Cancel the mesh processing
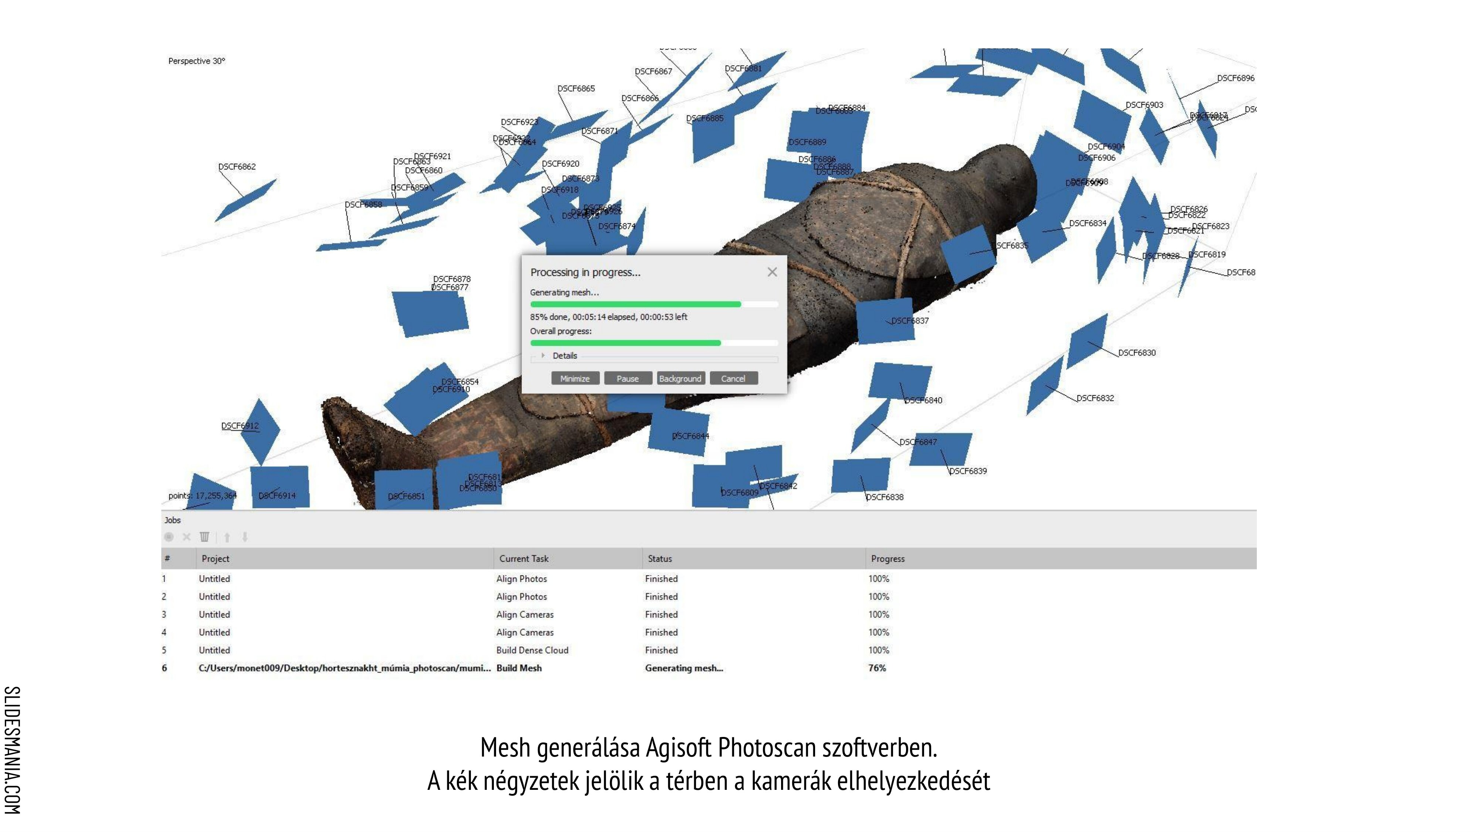This screenshot has height=832, width=1479. tap(733, 378)
